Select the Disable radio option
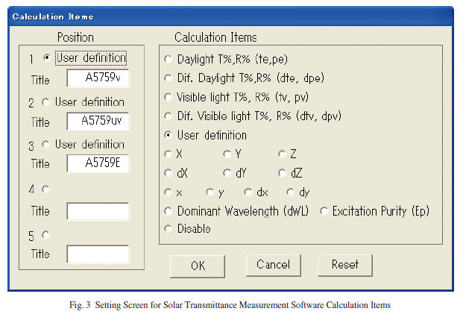This screenshot has height=320, width=463. pyautogui.click(x=168, y=229)
